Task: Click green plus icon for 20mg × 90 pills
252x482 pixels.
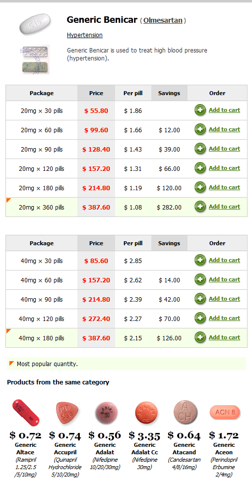Action: [200, 149]
